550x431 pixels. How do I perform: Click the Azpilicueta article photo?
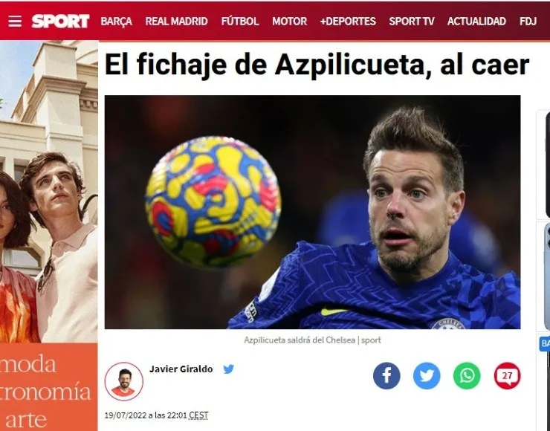click(312, 212)
